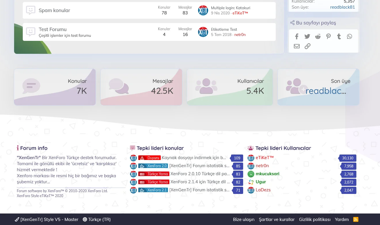Open the RSS feed icon
This screenshot has width=380, height=225.
pos(356,220)
